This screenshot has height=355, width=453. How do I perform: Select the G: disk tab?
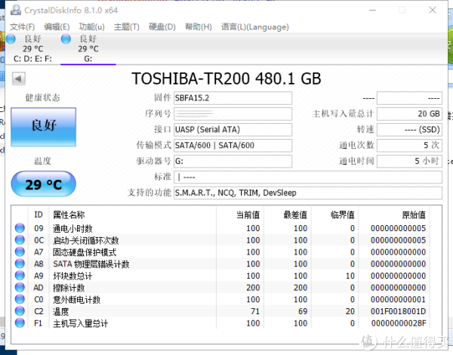pos(88,48)
